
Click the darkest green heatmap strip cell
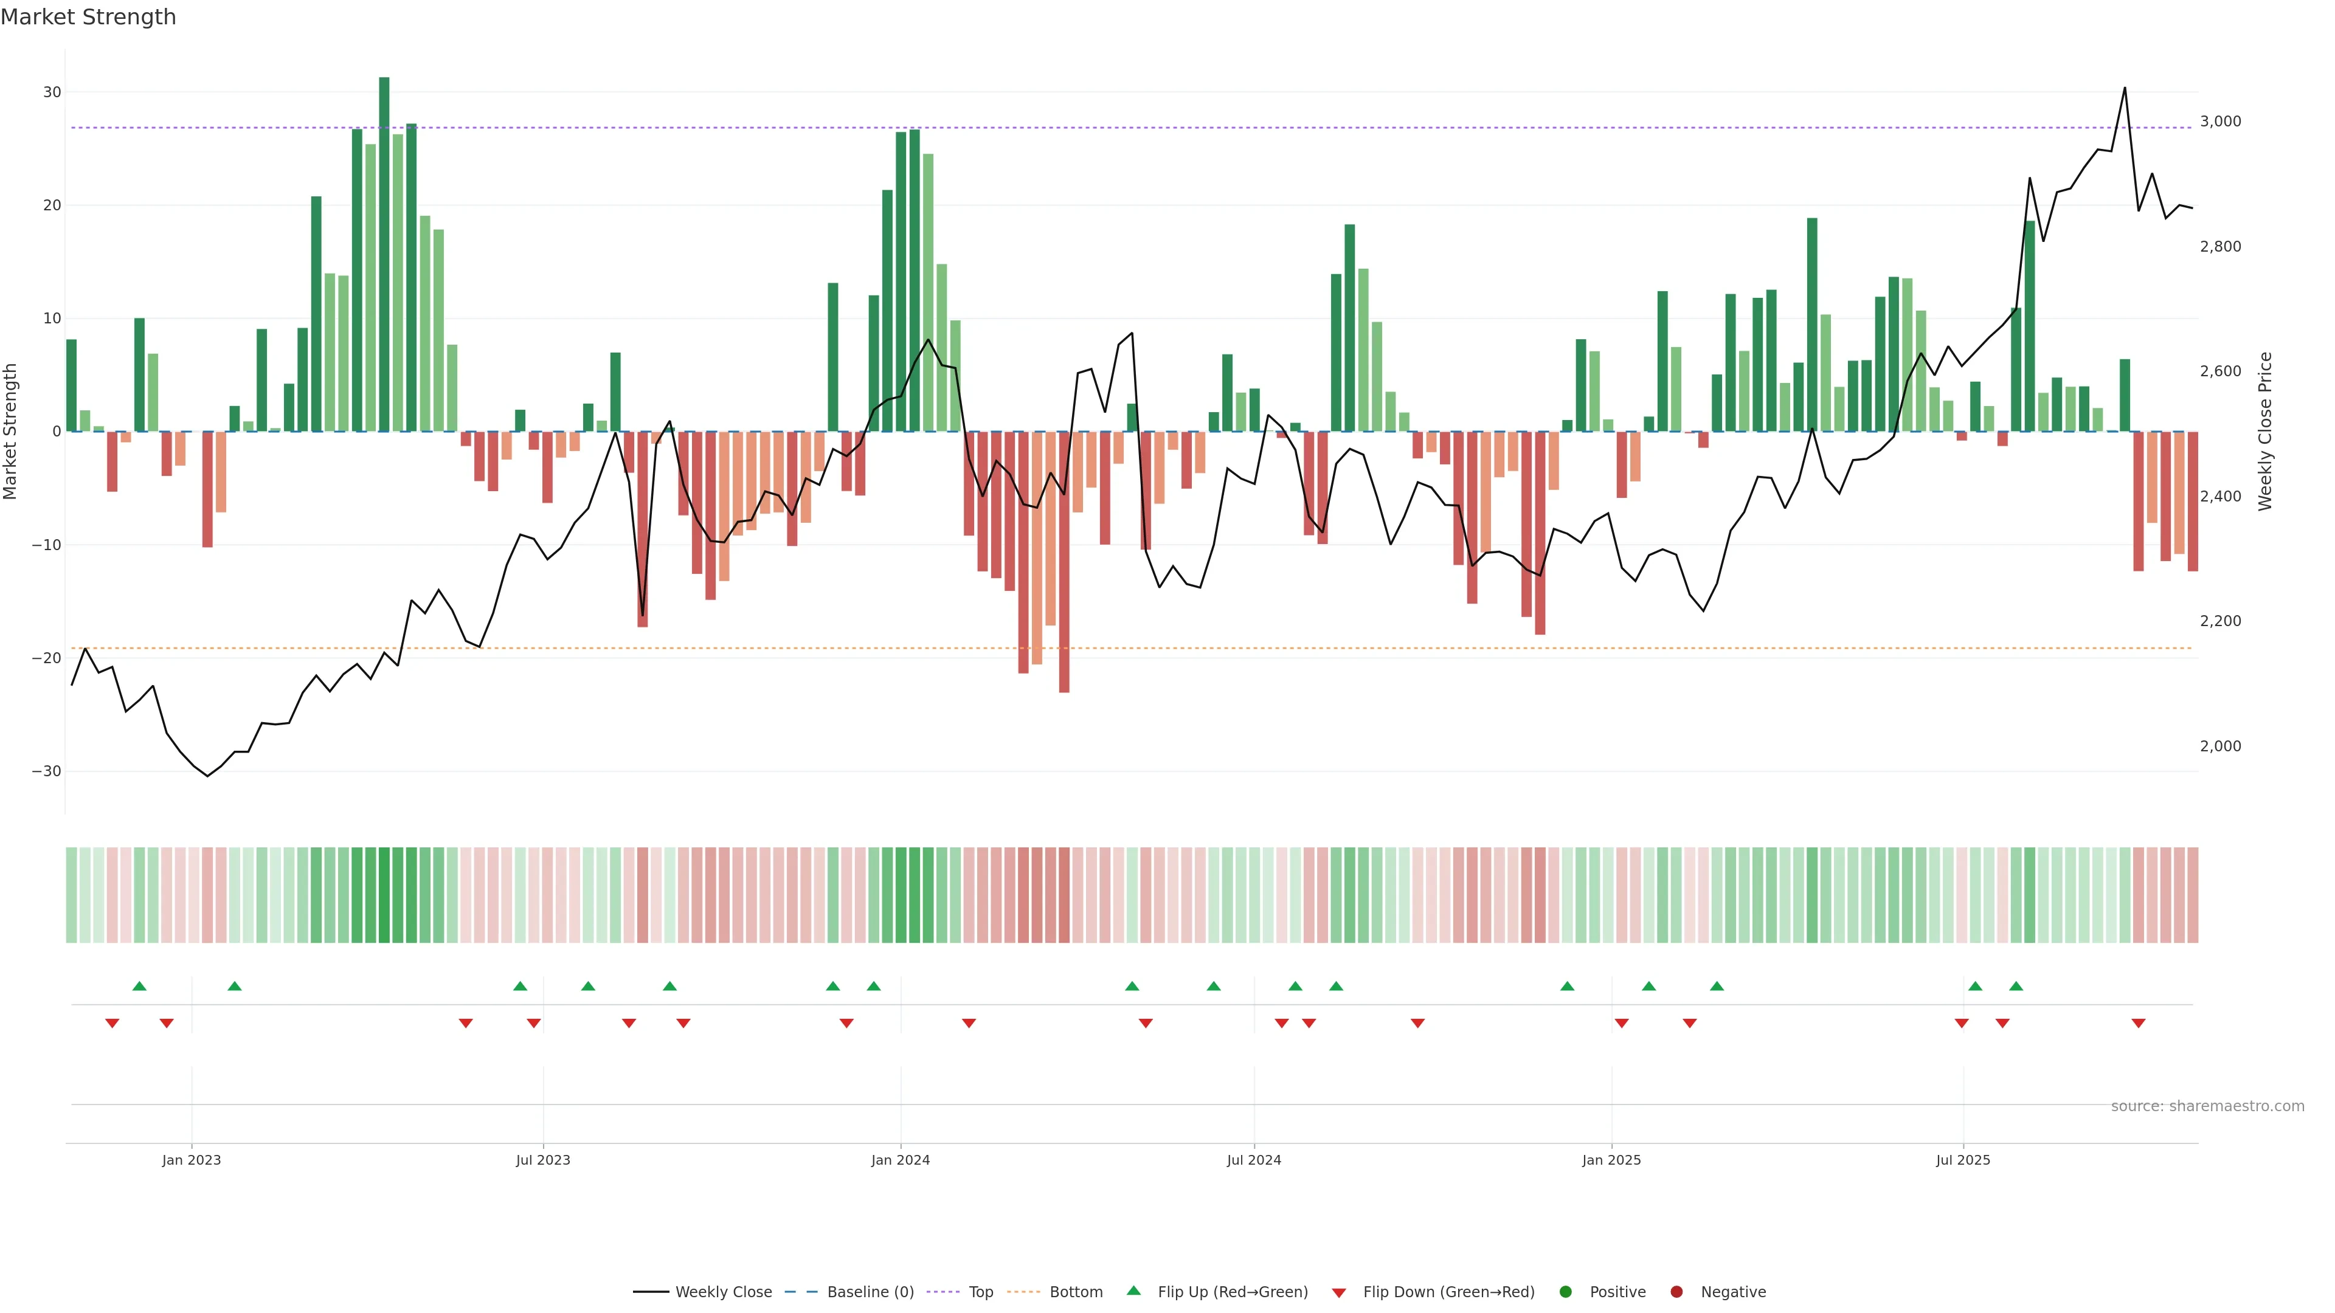click(x=384, y=895)
